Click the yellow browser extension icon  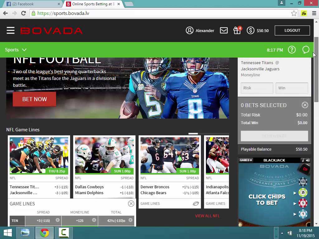pos(304,13)
